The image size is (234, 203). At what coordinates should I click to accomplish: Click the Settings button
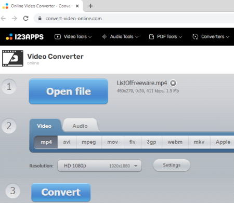(x=172, y=165)
